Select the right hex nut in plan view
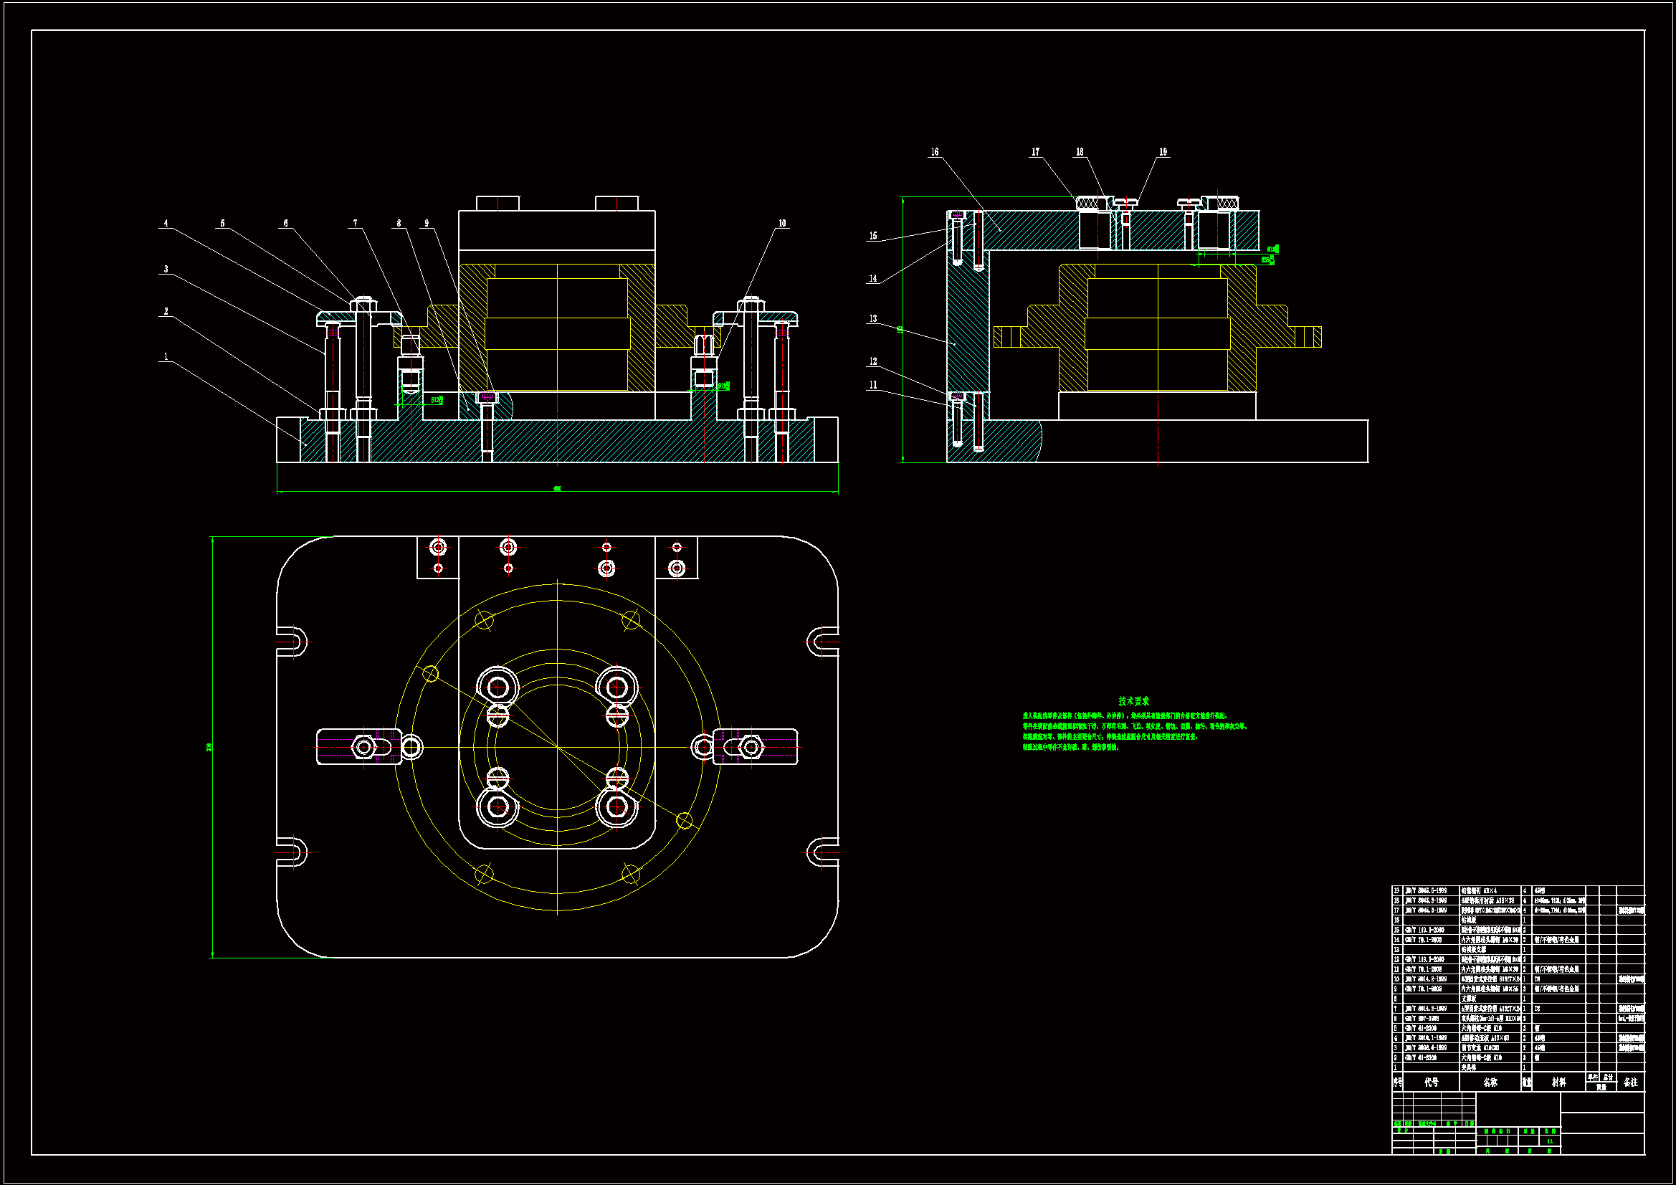Screen dimensions: 1676x1185 751,747
